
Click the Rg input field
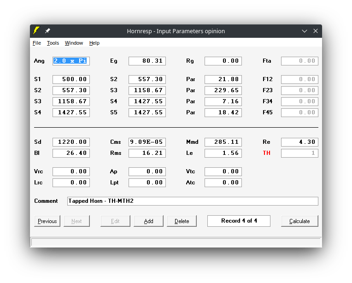tap(223, 61)
